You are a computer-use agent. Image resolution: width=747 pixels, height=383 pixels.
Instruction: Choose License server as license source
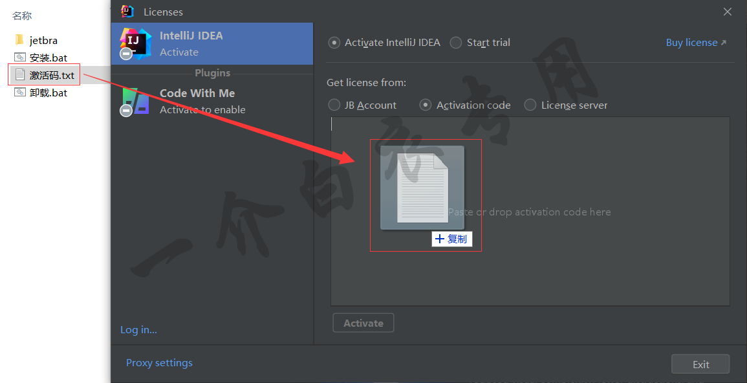click(x=530, y=105)
